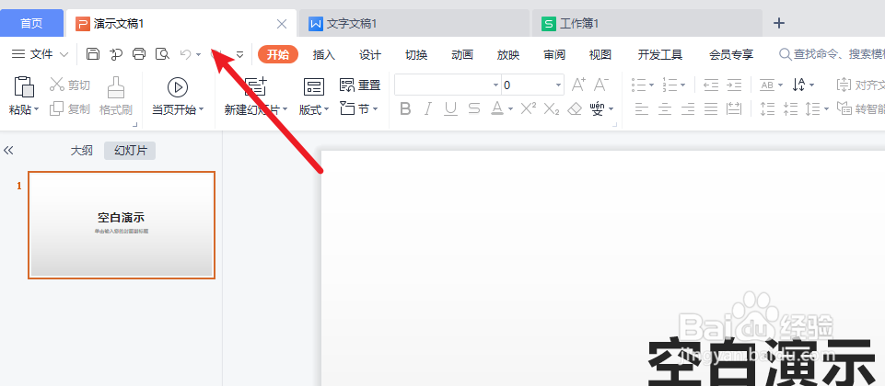Open customize quick access toolbar dropdown
885x386 pixels.
[x=239, y=54]
